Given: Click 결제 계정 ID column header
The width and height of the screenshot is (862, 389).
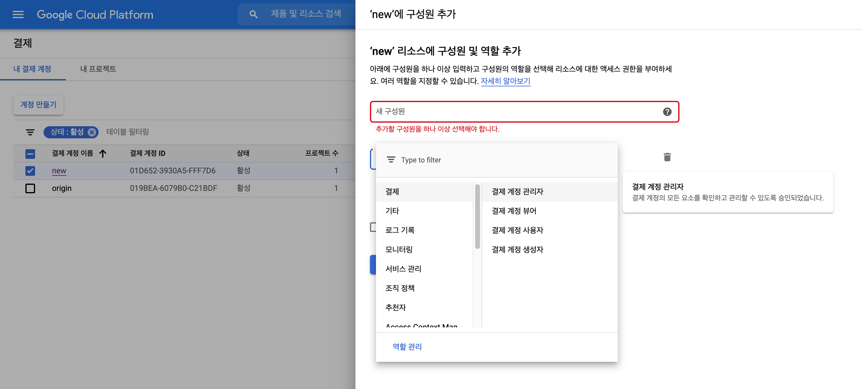Looking at the screenshot, I should 147,153.
